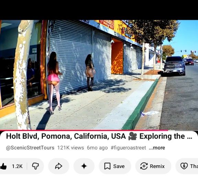
Task: Tap the '6mo ago' upload date
Action: pos(97,148)
